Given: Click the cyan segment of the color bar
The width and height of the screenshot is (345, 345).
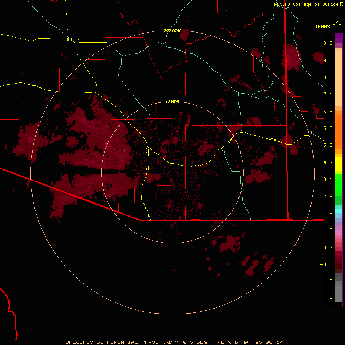Looking at the screenshot, I should coord(338,211).
